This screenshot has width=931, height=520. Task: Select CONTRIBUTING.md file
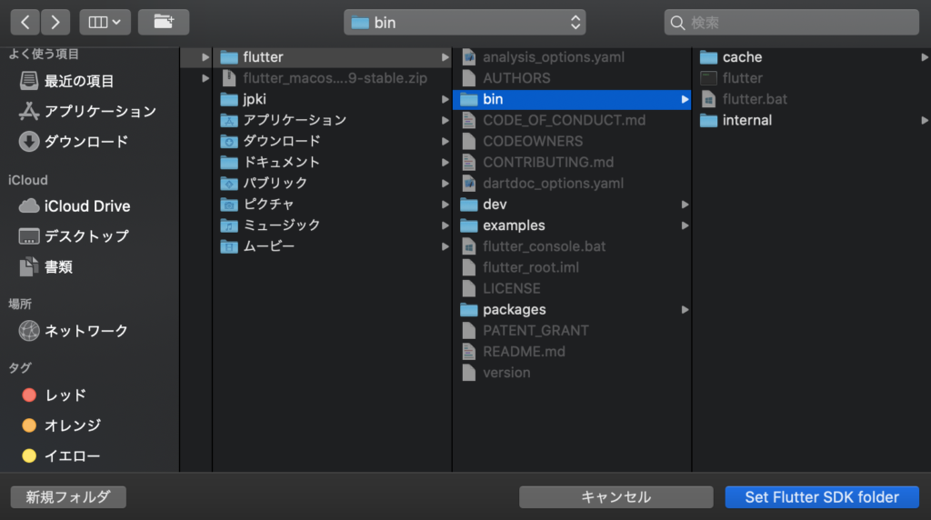pyautogui.click(x=573, y=162)
